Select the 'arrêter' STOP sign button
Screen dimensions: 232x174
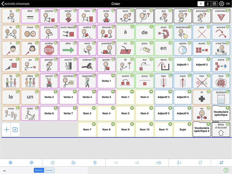pyautogui.click(x=49, y=48)
